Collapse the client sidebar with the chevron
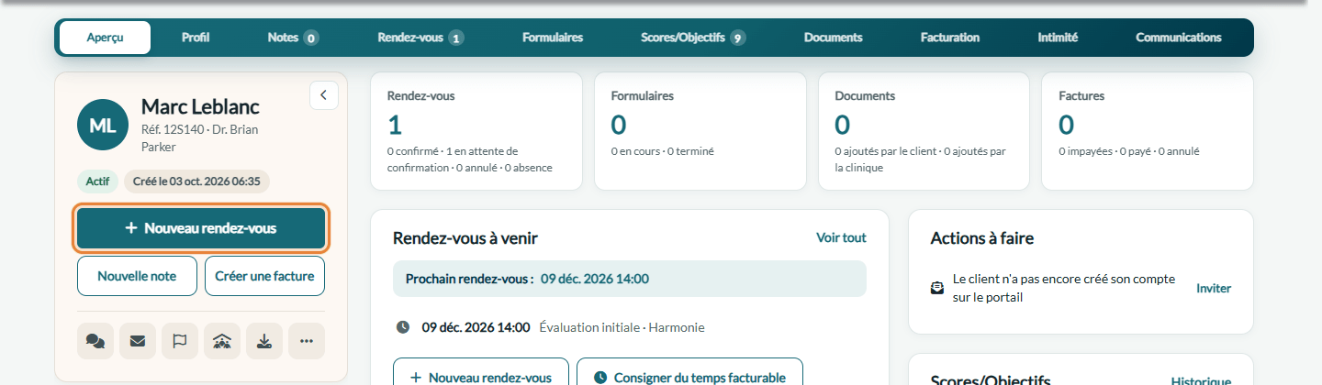 (x=324, y=94)
